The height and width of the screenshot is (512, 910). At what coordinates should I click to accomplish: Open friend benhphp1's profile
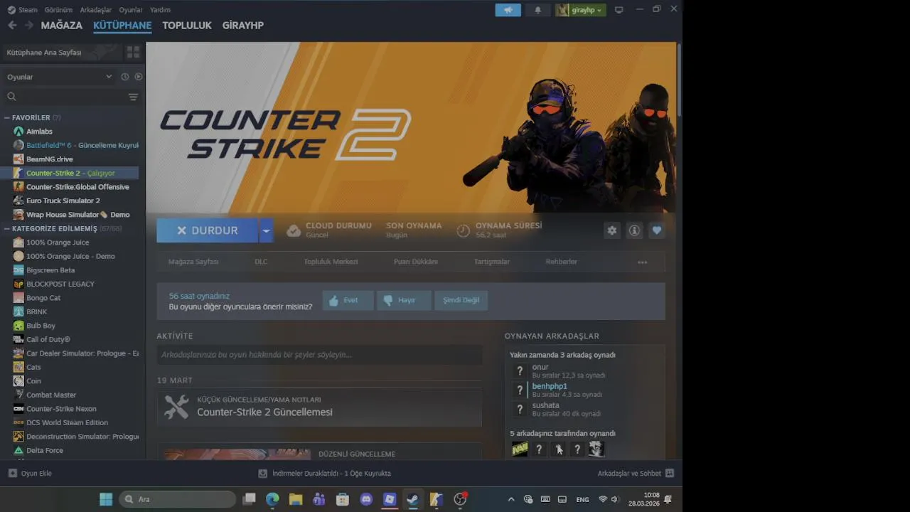pyautogui.click(x=550, y=386)
